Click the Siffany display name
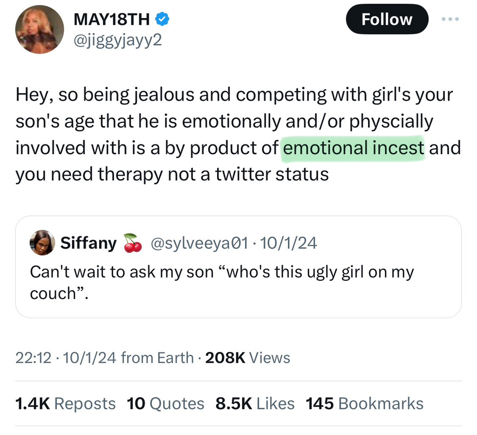The image size is (477, 435). click(x=89, y=243)
